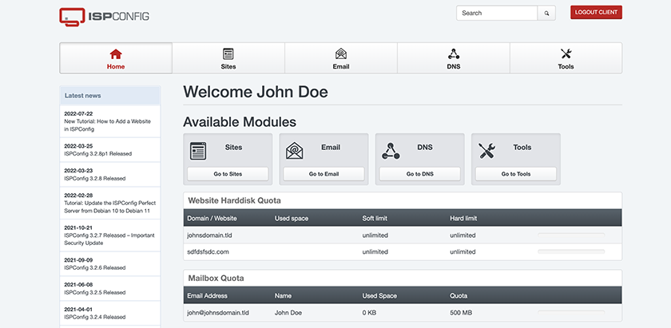Click the search magnifier button
This screenshot has width=671, height=328.
pyautogui.click(x=546, y=14)
